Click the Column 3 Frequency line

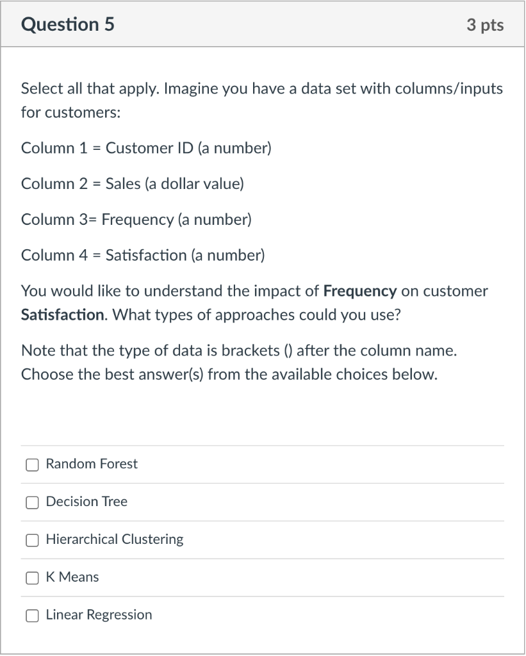tap(136, 220)
